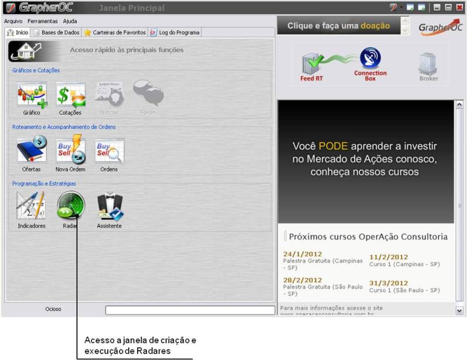Click the down arrow beside the donation banner
Screen dimensions: 467x360
(405, 30)
